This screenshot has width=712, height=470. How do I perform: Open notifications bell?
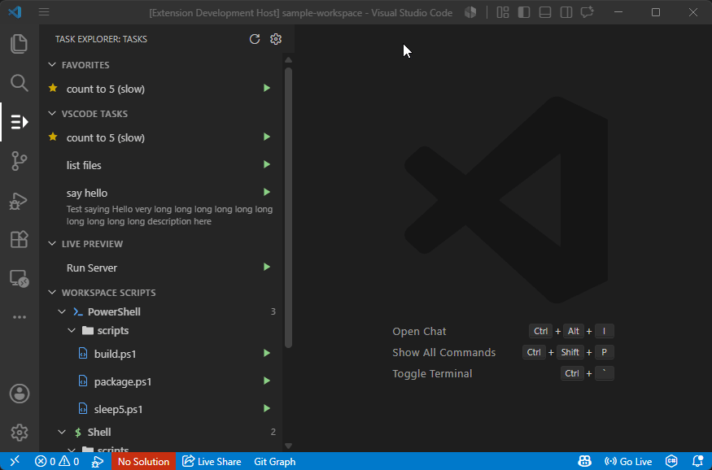pyautogui.click(x=698, y=461)
